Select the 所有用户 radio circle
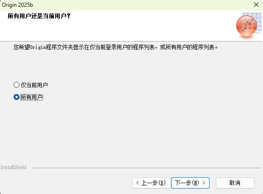The image size is (263, 194). (16, 97)
